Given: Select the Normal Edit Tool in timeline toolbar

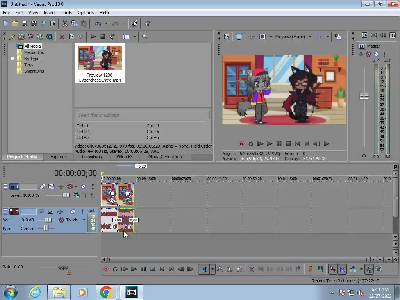Looking at the screenshot, I should (204, 269).
